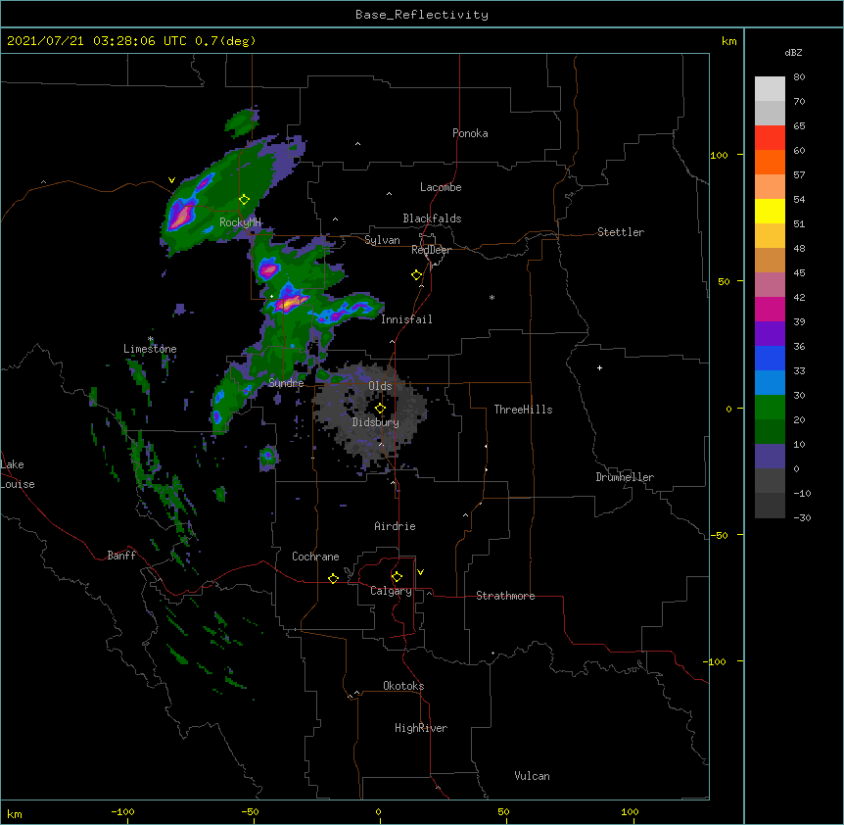
Task: Click the Airdrie city label
Action: pyautogui.click(x=395, y=526)
